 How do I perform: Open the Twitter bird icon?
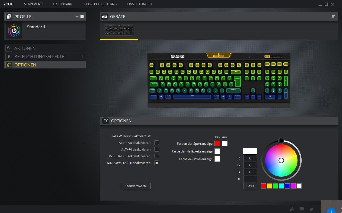coord(311,209)
